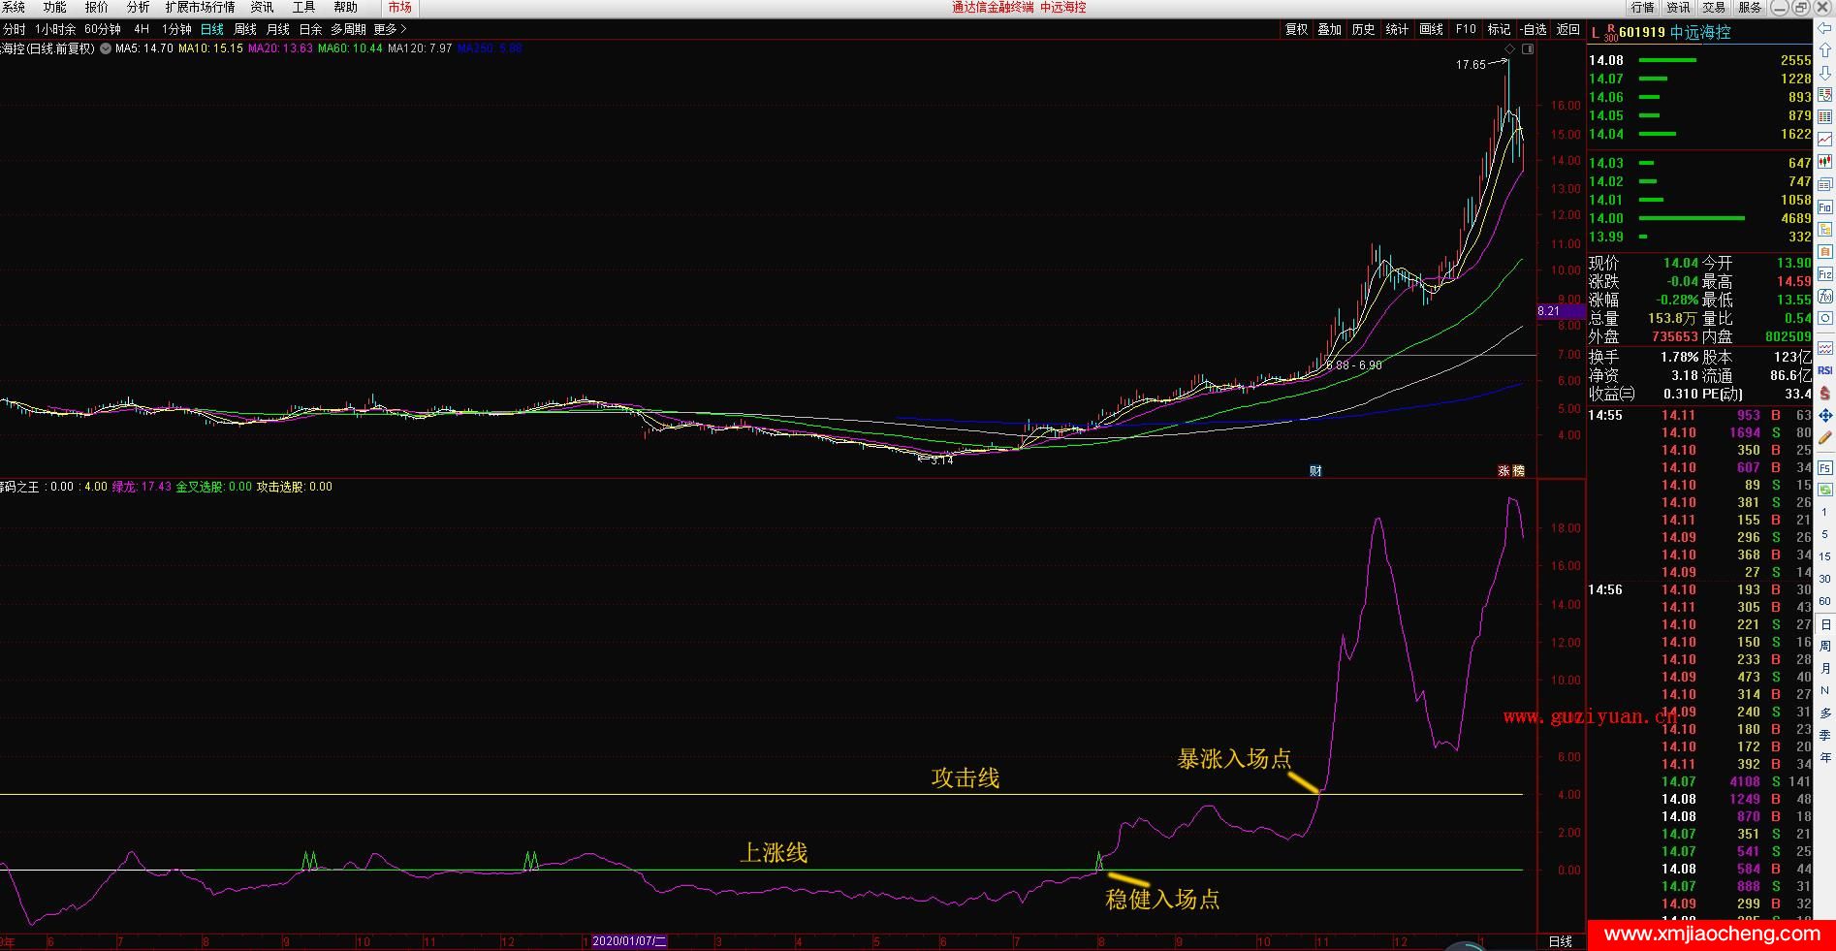Click the green refresh sidebar icon
This screenshot has height=951, width=1836.
1825,490
